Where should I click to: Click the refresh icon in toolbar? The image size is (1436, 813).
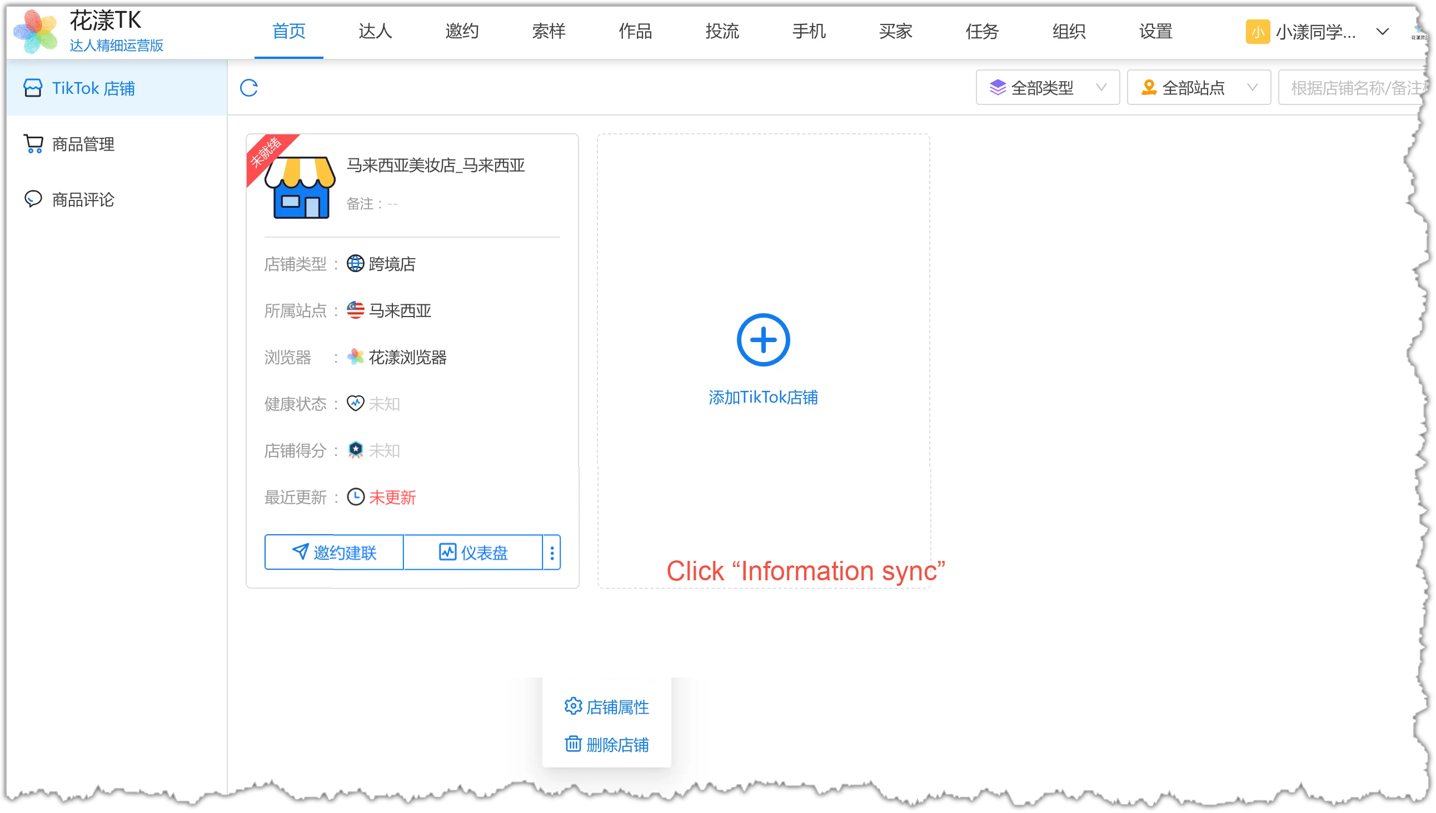(248, 88)
